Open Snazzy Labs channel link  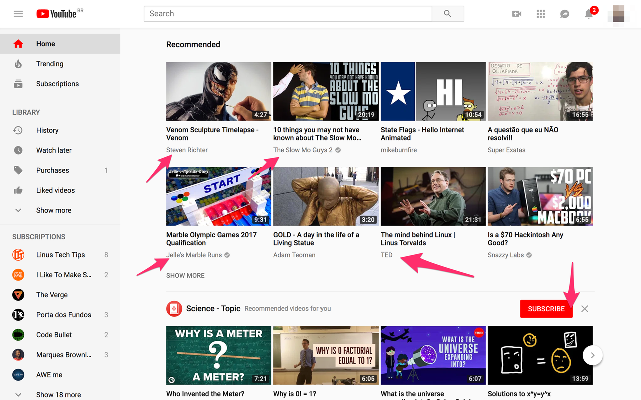pyautogui.click(x=506, y=255)
